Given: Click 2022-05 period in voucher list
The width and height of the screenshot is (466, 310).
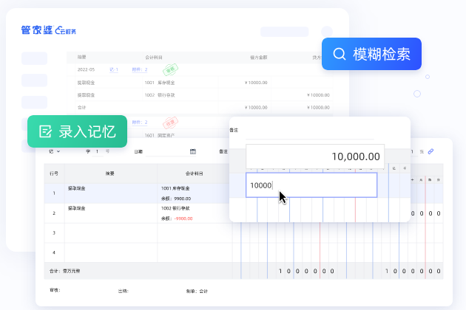Looking at the screenshot, I should (86, 69).
